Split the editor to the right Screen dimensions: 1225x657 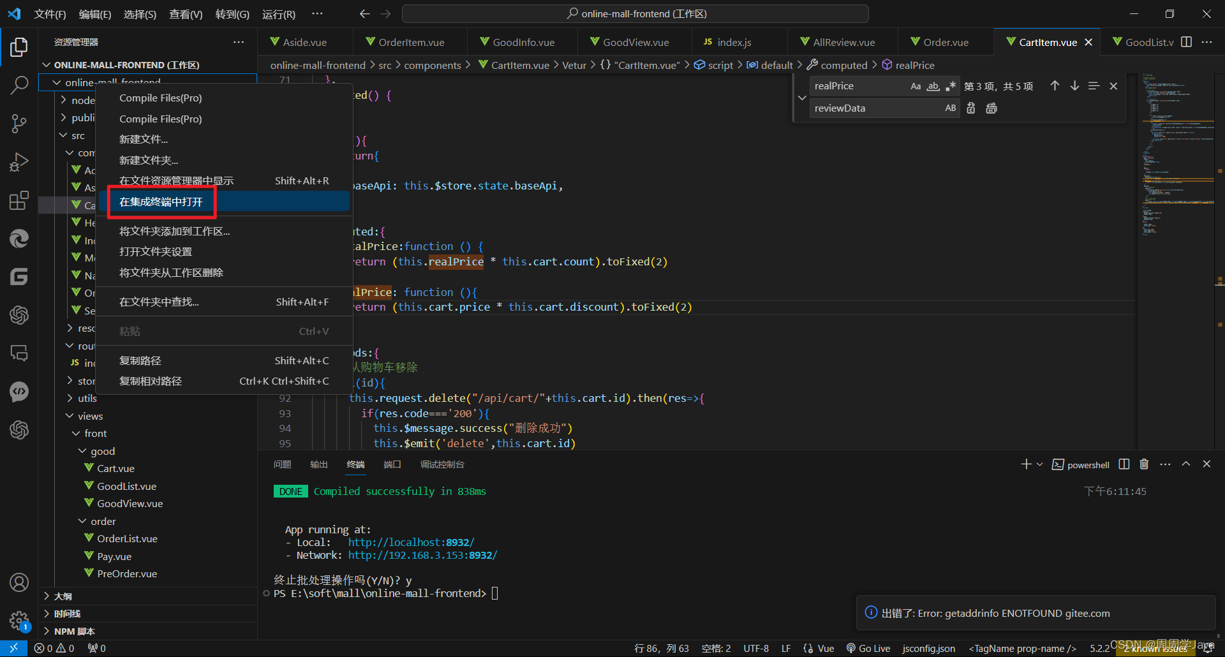(x=1187, y=42)
